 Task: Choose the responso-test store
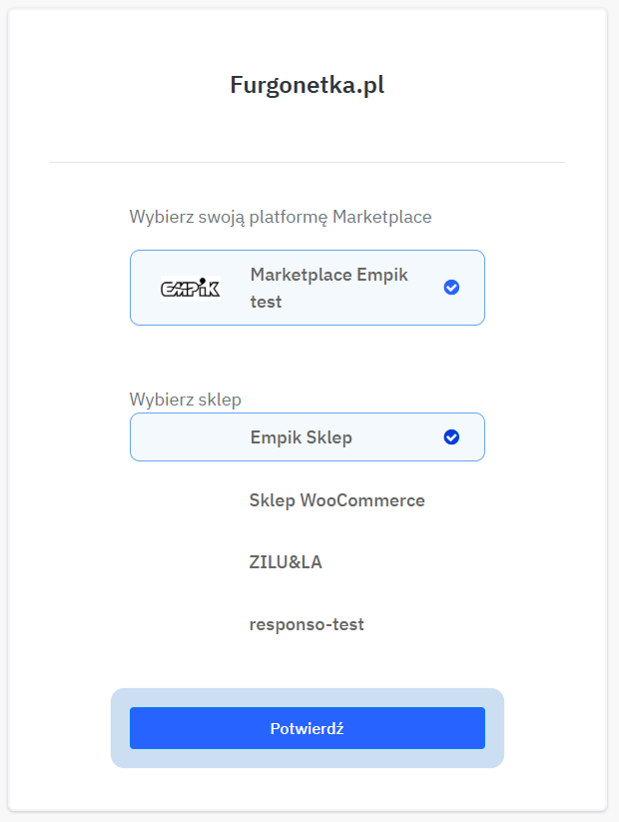(307, 624)
